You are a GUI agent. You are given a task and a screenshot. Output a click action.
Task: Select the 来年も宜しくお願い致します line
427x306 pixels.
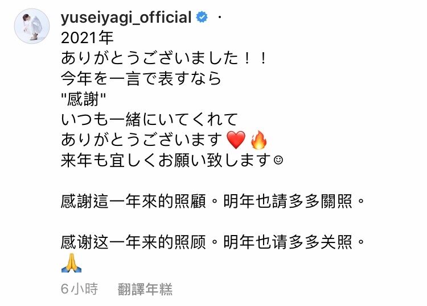pyautogui.click(x=166, y=160)
